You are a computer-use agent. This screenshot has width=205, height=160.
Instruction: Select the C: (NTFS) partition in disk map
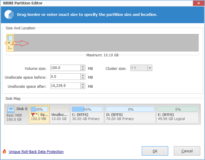[x=87, y=114]
